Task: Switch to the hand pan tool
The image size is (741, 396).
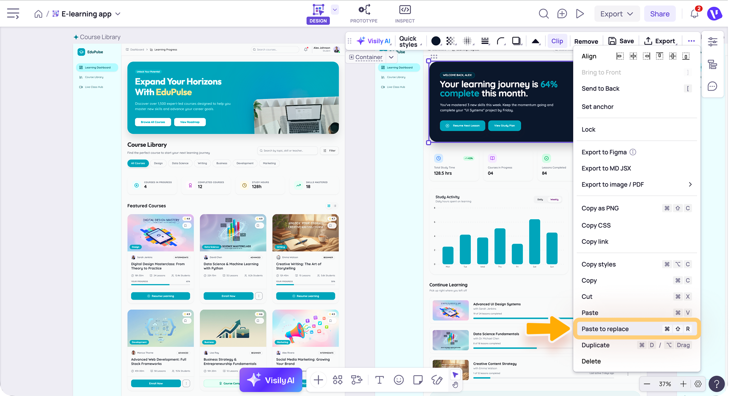Action: pyautogui.click(x=455, y=385)
